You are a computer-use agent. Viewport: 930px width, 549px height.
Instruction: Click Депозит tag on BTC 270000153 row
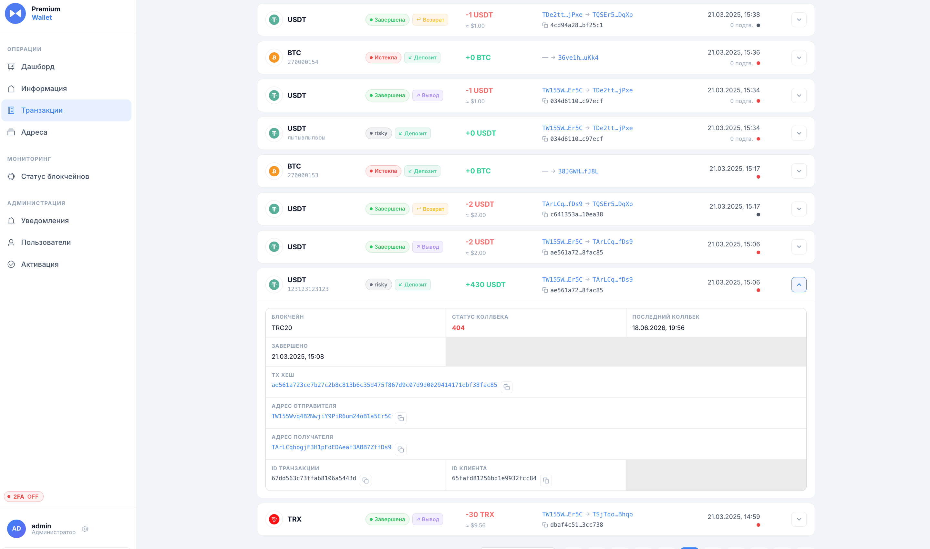point(422,171)
